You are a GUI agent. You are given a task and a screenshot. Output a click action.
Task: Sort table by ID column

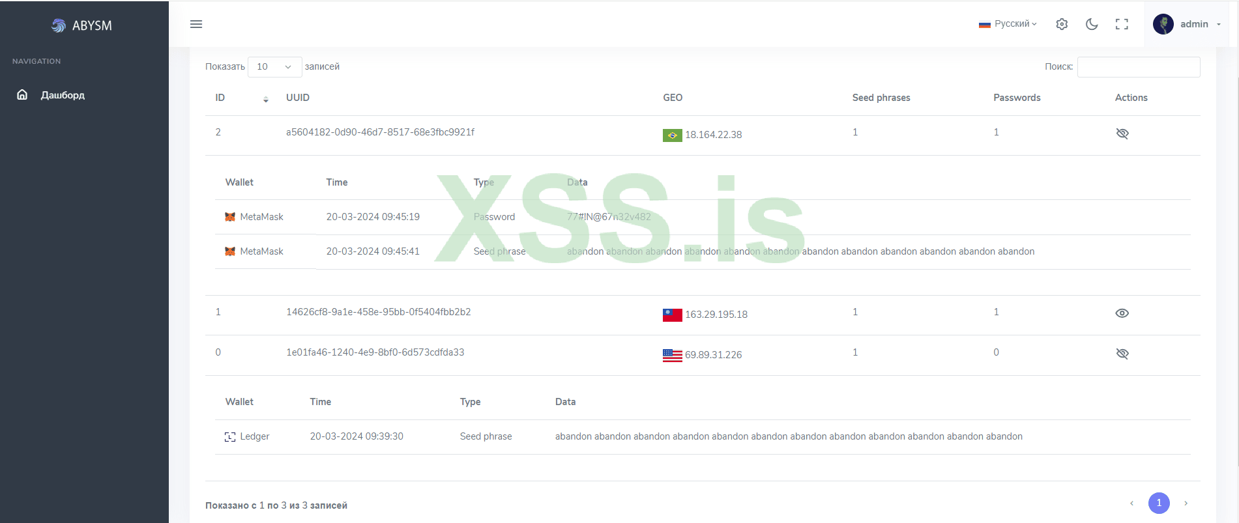coord(241,98)
